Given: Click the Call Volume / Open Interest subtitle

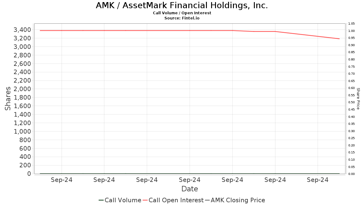Looking at the screenshot, I should tap(182, 13).
